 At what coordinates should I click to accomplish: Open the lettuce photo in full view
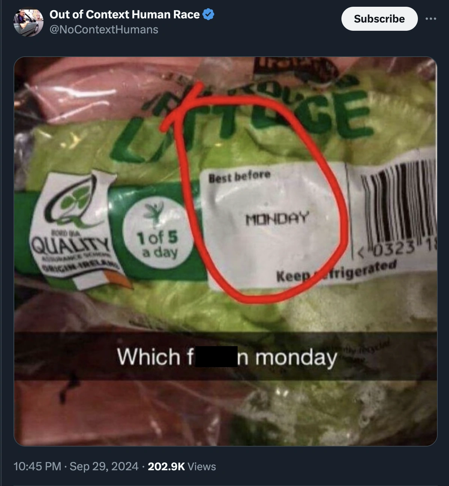click(225, 251)
